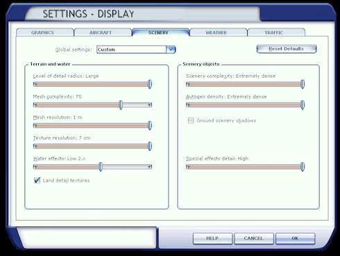Click the Global settings Custom combo box
The width and height of the screenshot is (340, 256).
pos(136,49)
